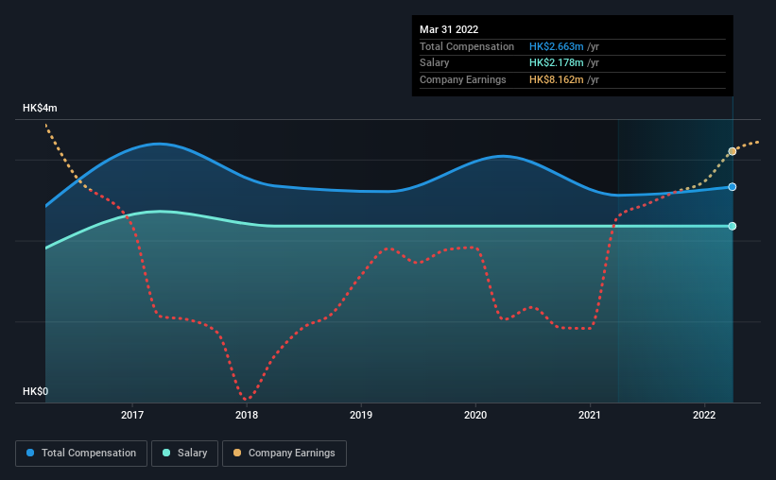
Task: Click the 2022 x-axis label
Action: click(704, 415)
